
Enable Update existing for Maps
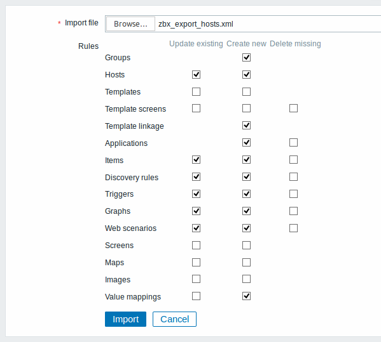[196, 262]
